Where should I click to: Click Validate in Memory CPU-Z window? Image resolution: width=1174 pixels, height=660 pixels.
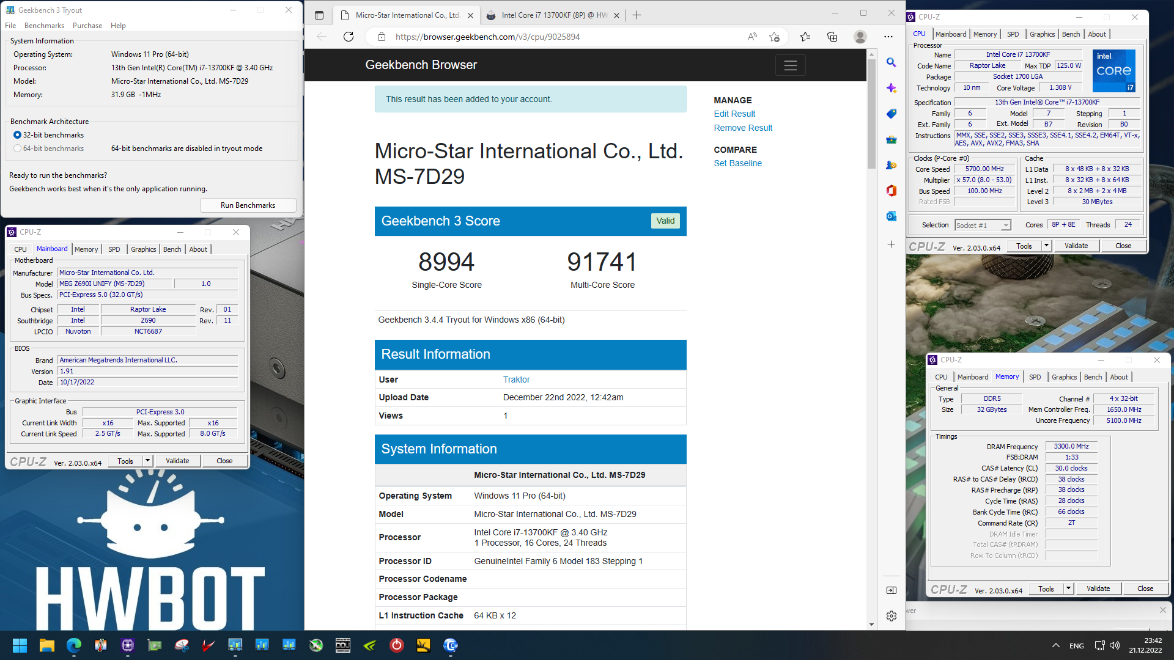1098,588
